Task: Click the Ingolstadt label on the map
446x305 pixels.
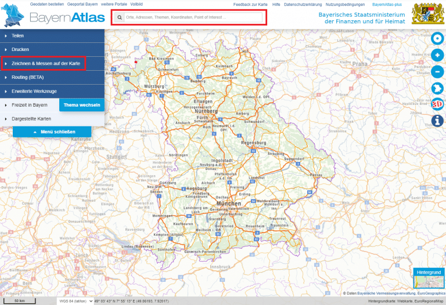Action: 222,161
